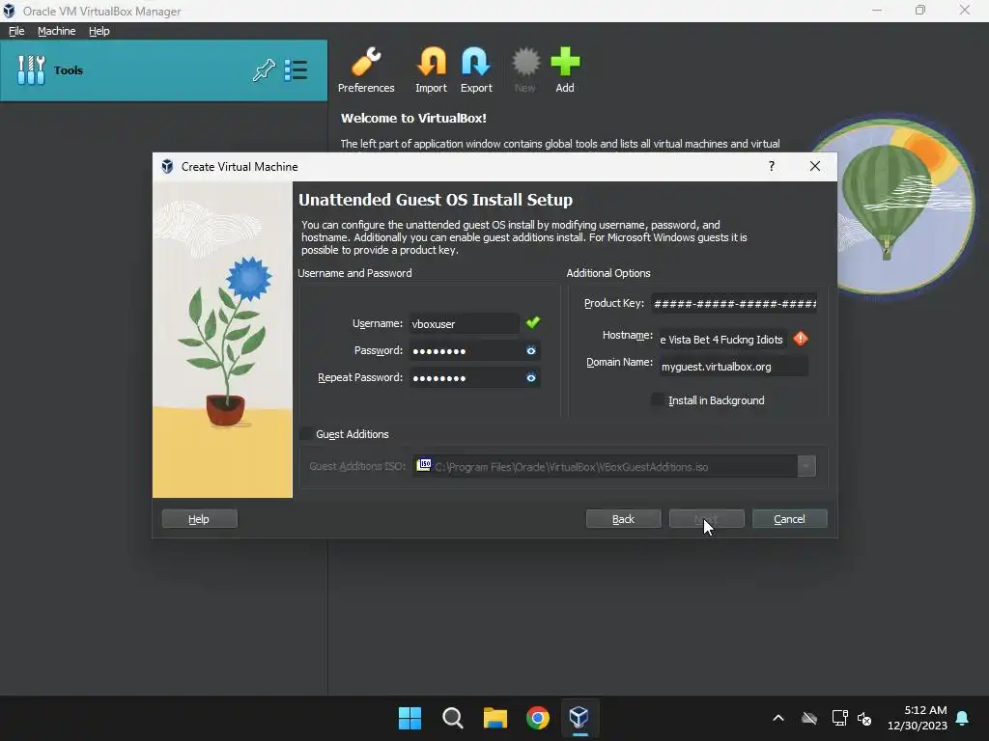Image resolution: width=989 pixels, height=741 pixels.
Task: Click the OneDrive cloud tray icon
Action: click(x=809, y=718)
